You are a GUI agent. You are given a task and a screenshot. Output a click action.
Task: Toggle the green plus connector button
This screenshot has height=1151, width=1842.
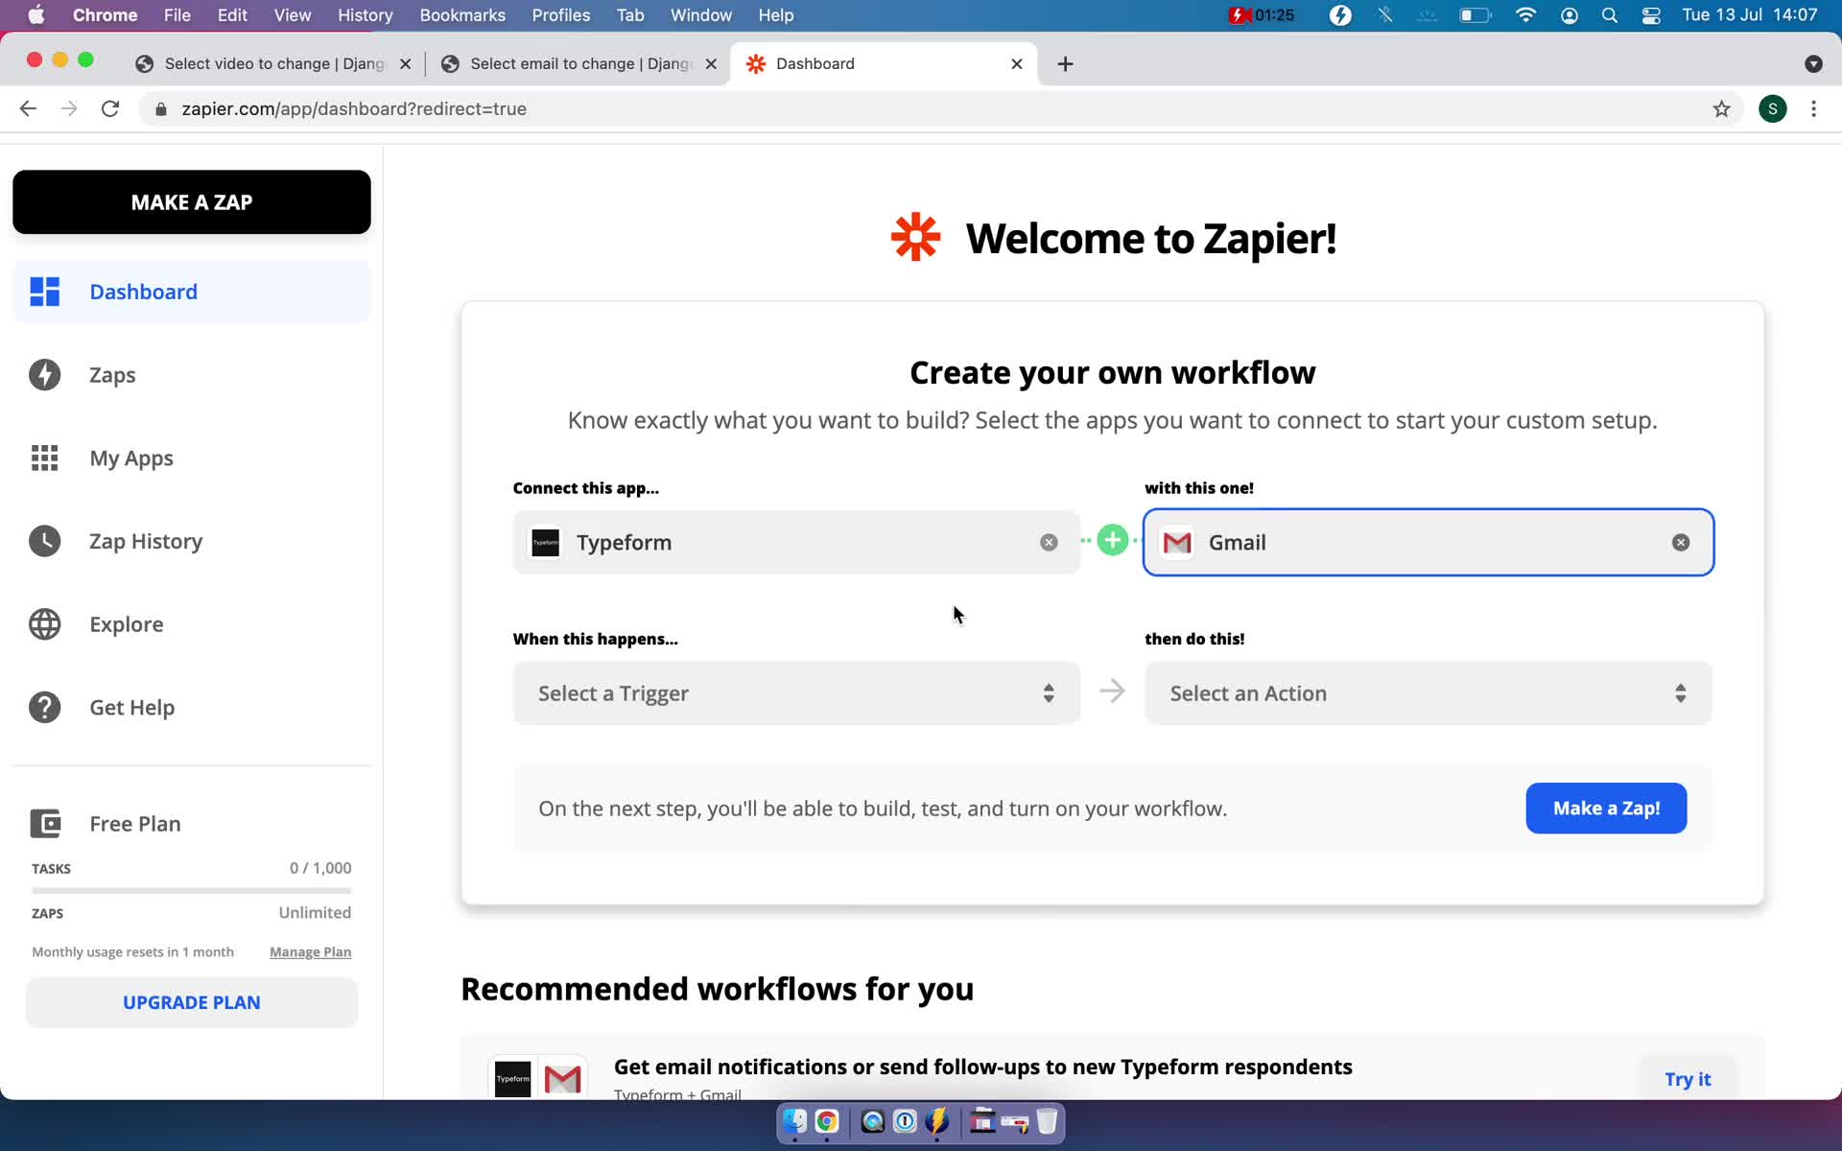click(1111, 540)
